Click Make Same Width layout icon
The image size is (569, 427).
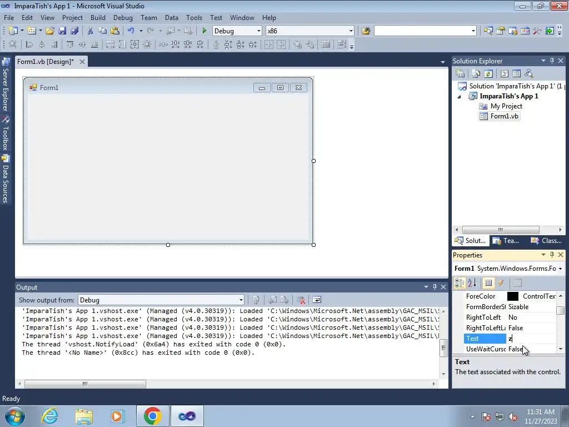pyautogui.click(x=110, y=44)
